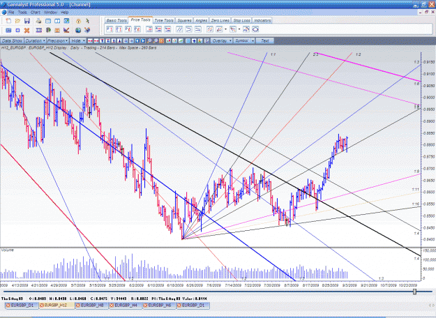Click the arc fan tool icon
The image size is (436, 318).
coord(246,29)
